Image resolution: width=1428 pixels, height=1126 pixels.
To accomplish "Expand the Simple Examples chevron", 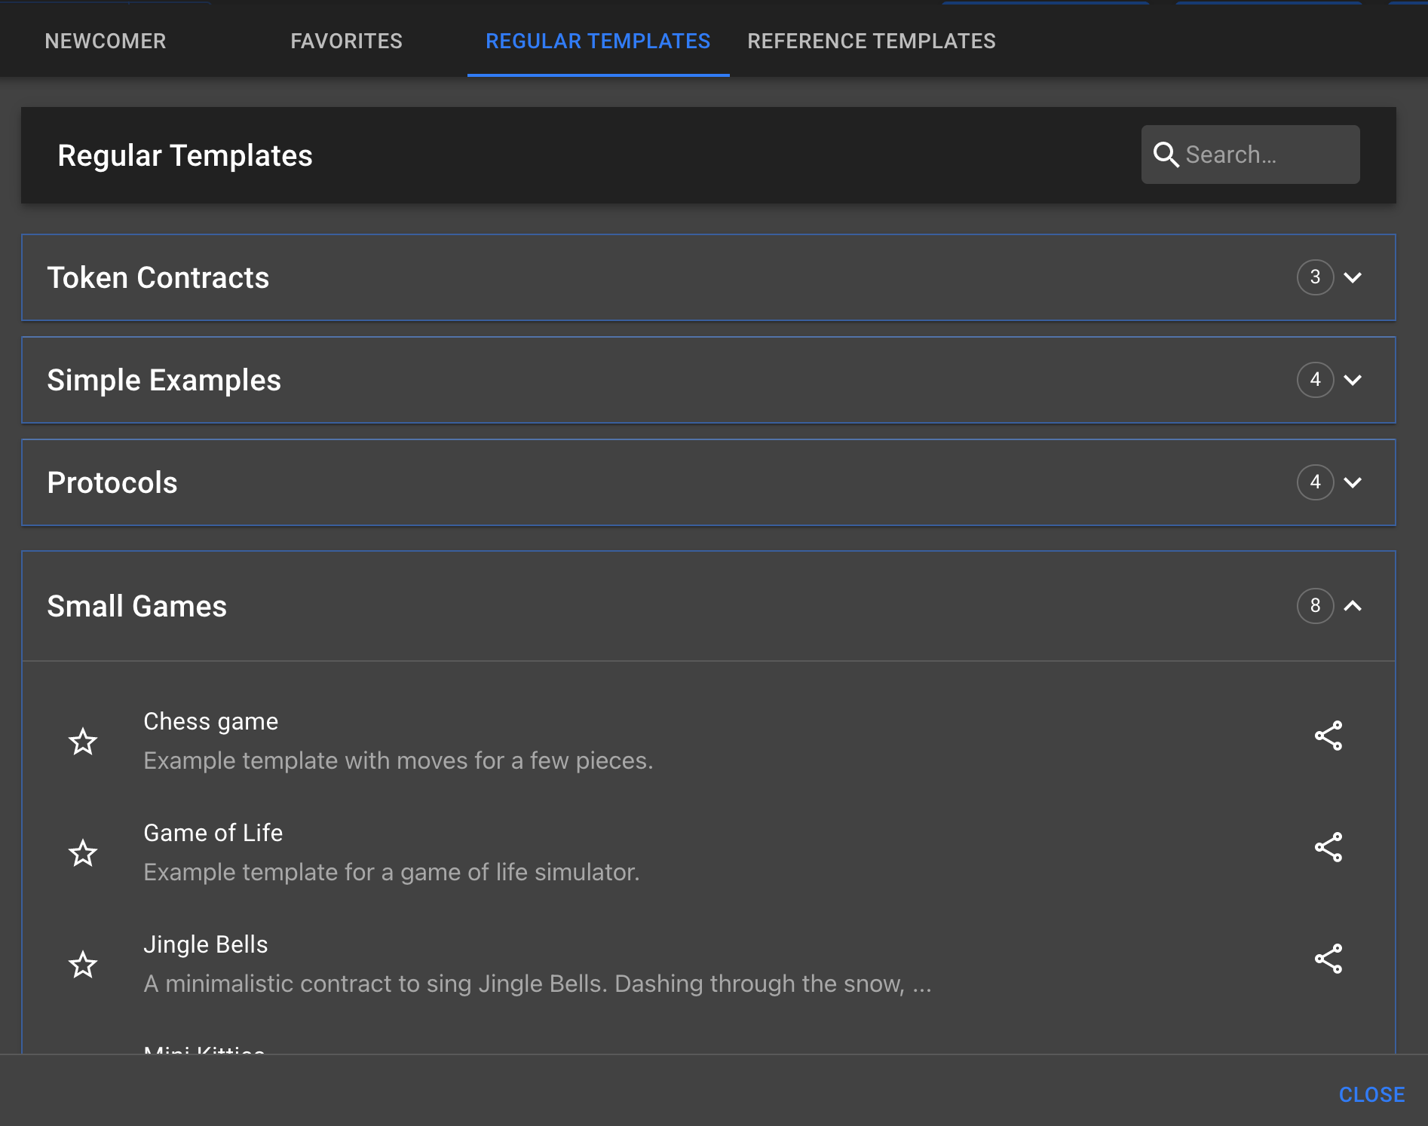I will 1353,380.
